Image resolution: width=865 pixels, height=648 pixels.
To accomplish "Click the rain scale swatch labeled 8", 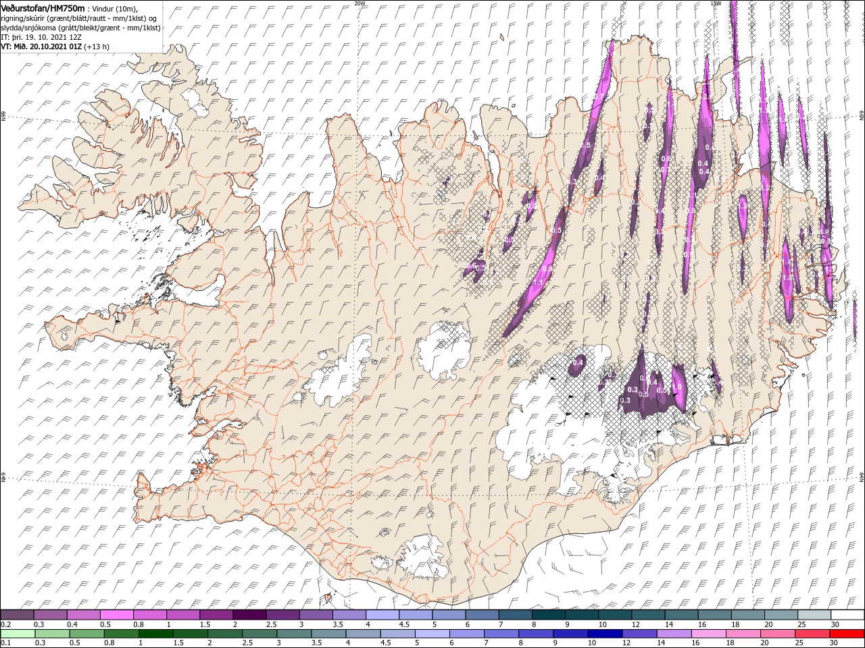I will (x=536, y=634).
